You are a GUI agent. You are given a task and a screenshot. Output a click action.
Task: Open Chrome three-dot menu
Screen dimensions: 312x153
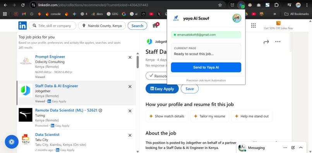307,5
